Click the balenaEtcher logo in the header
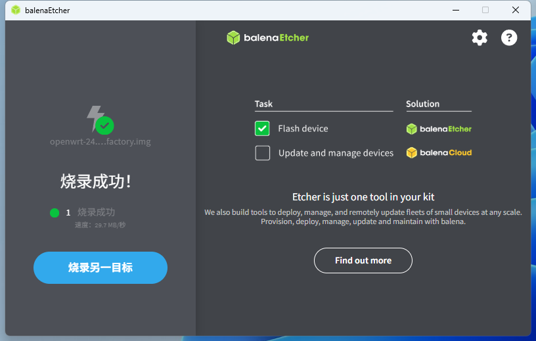 (x=267, y=37)
